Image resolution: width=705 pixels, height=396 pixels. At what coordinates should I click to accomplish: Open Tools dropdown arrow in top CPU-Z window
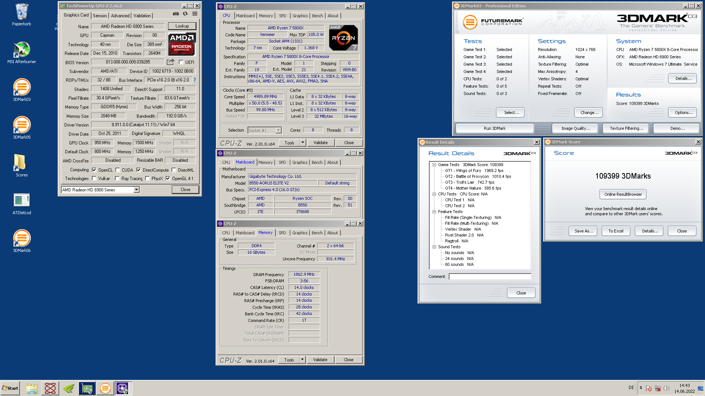point(303,143)
